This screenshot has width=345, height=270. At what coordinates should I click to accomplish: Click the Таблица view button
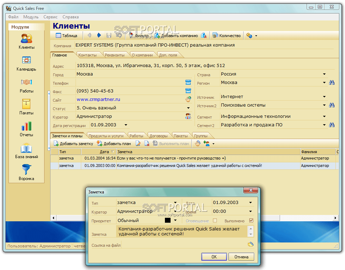point(66,35)
